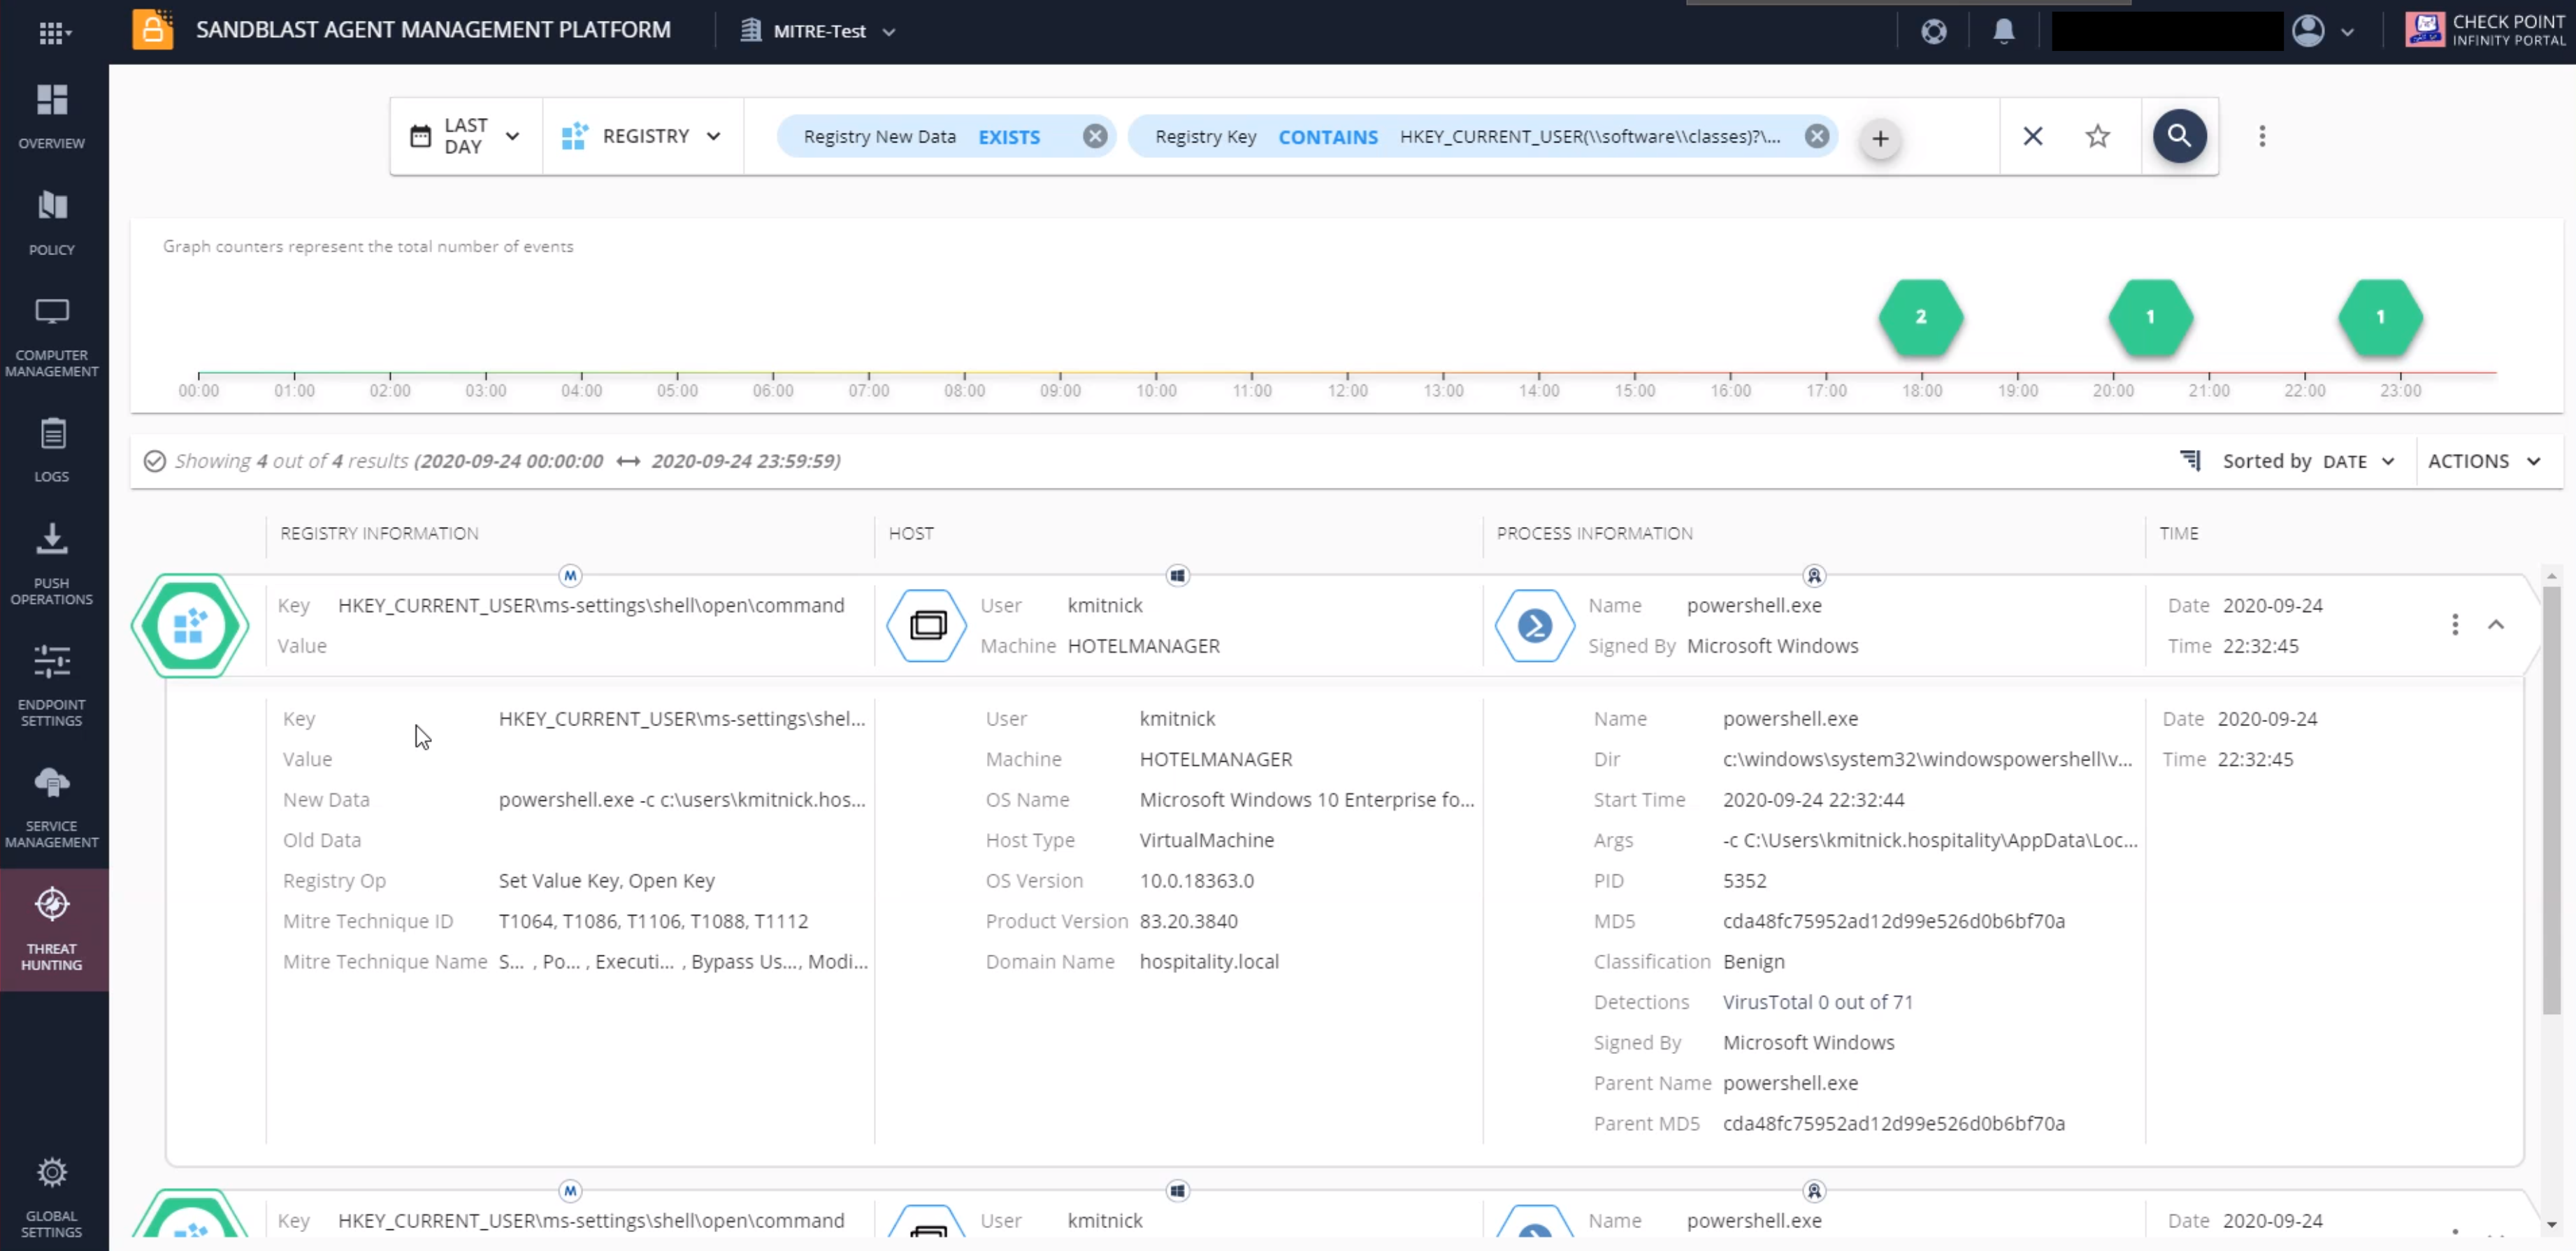Open Global Settings gear icon

click(52, 1172)
